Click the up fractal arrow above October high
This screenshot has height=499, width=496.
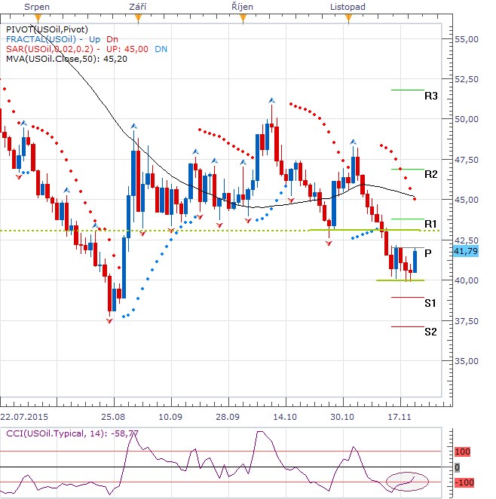271,100
